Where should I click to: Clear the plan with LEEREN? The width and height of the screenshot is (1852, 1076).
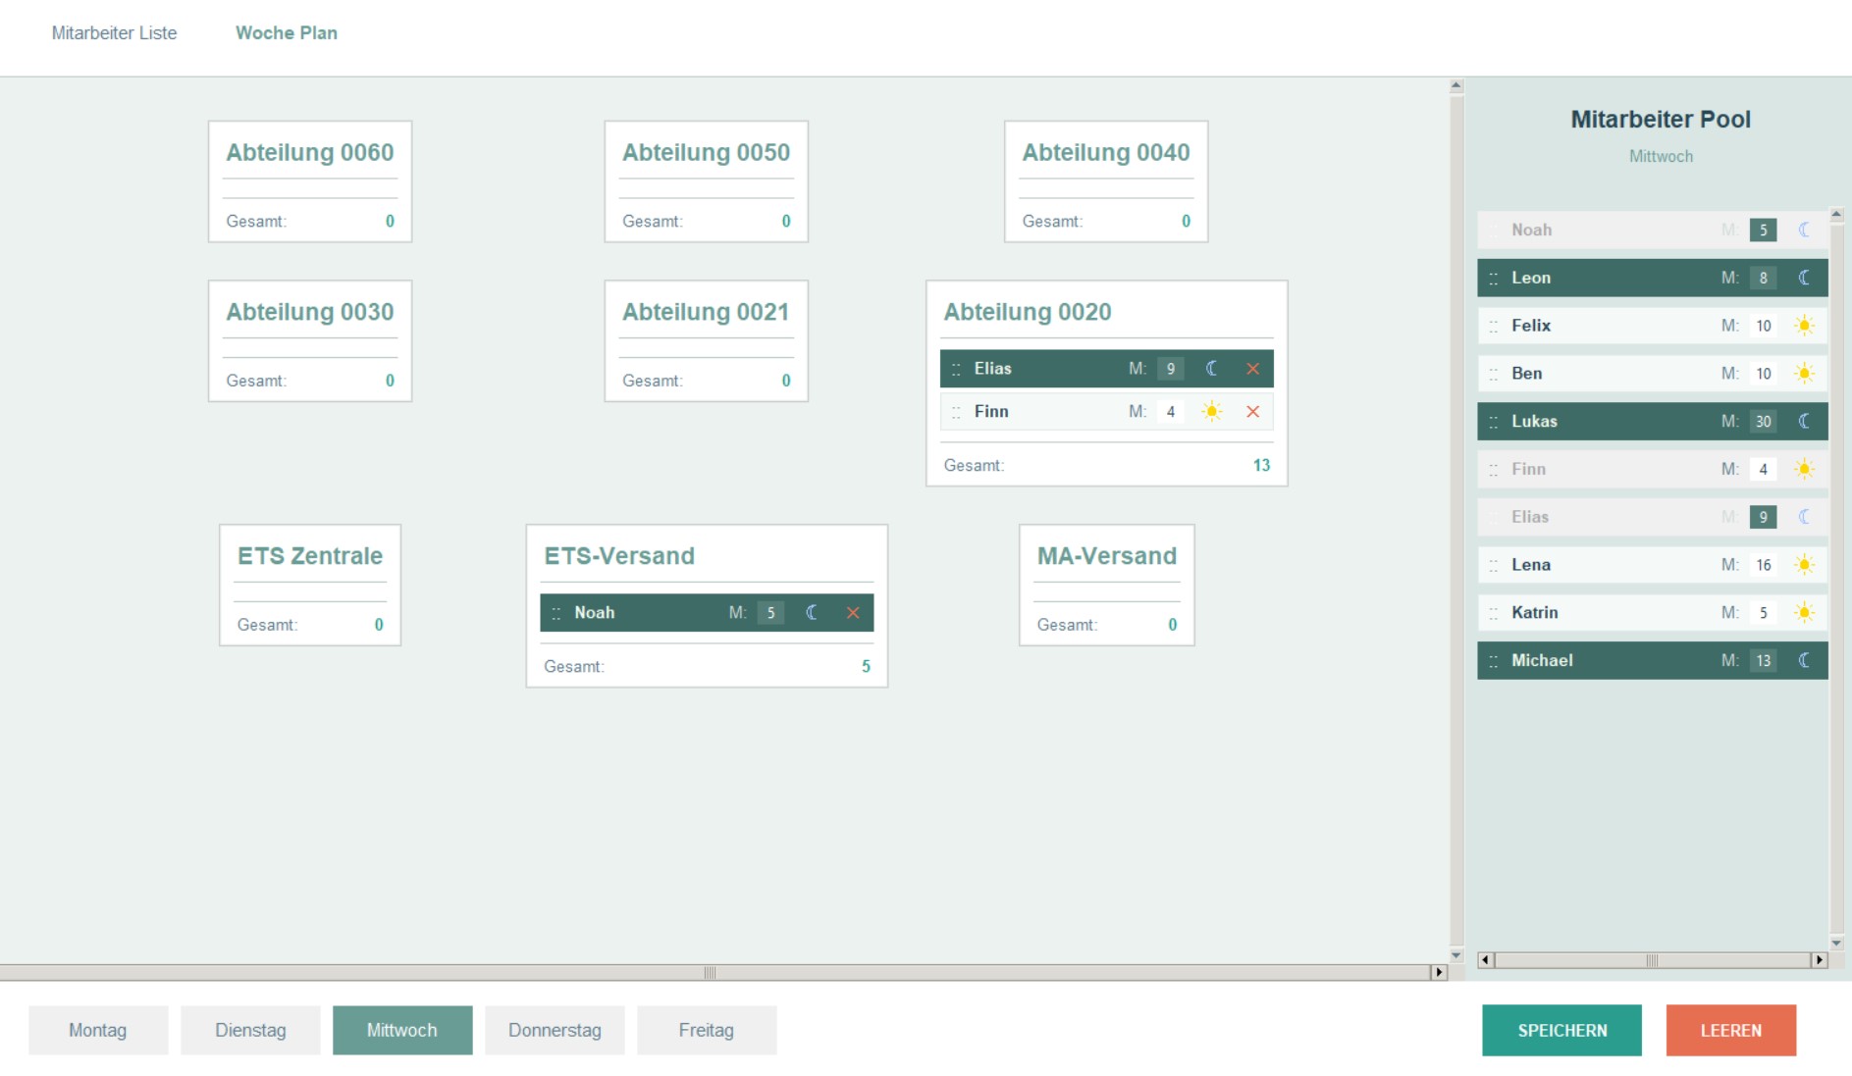click(x=1731, y=1030)
